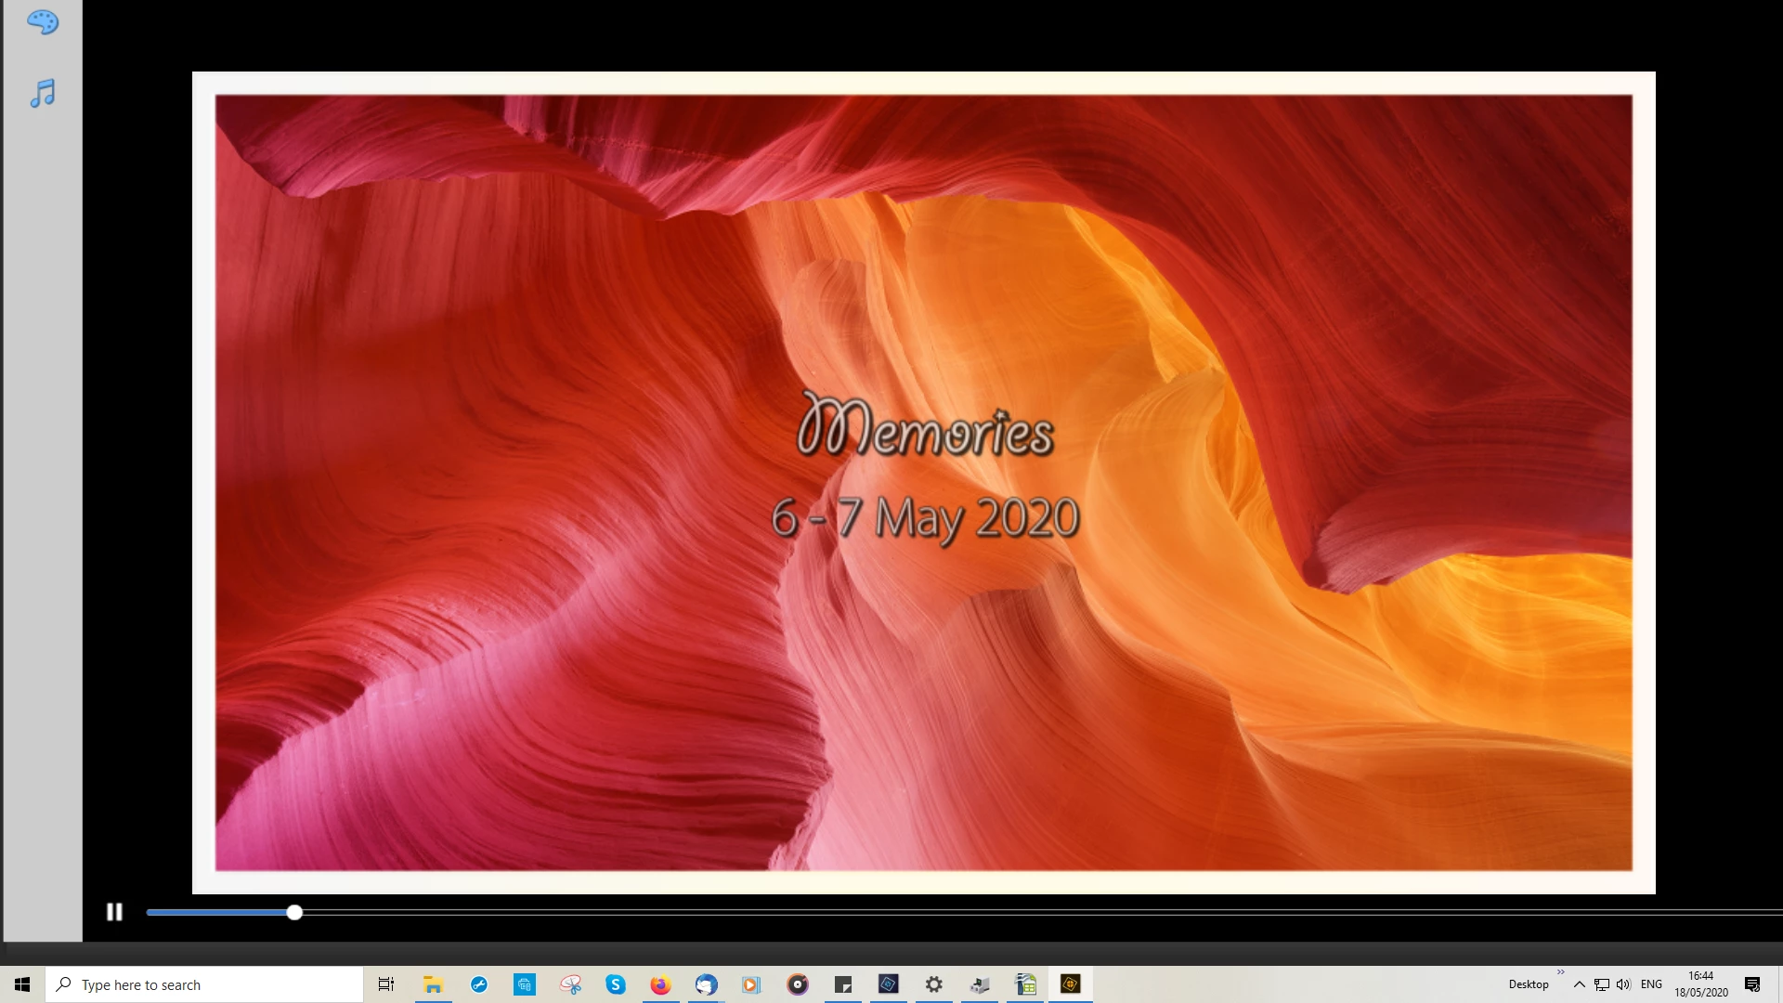Open the ENG language selector
This screenshot has height=1003, width=1783.
point(1651,984)
